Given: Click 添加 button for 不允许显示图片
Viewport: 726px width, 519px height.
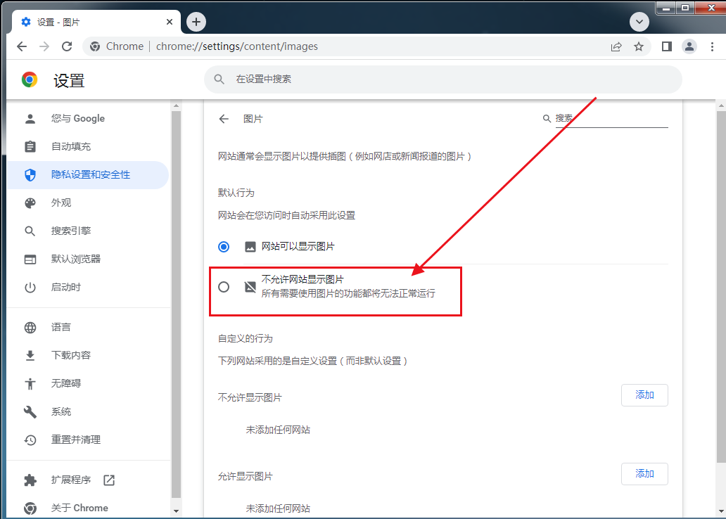Looking at the screenshot, I should (644, 395).
